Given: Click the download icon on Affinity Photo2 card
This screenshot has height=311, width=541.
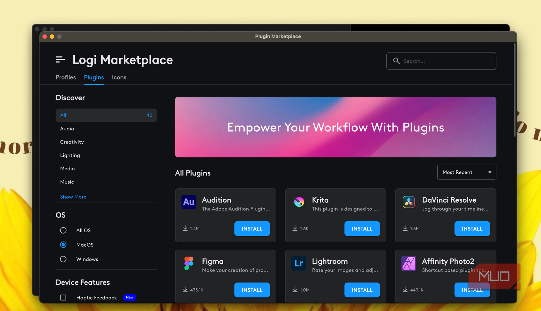Looking at the screenshot, I should 405,290.
